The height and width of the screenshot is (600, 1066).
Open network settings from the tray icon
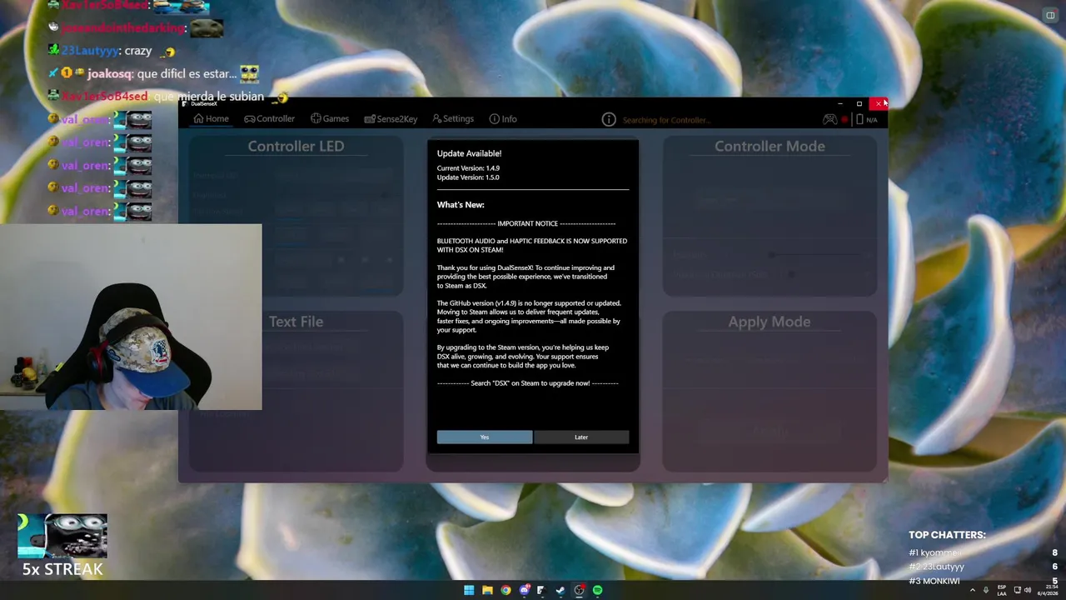click(1017, 590)
